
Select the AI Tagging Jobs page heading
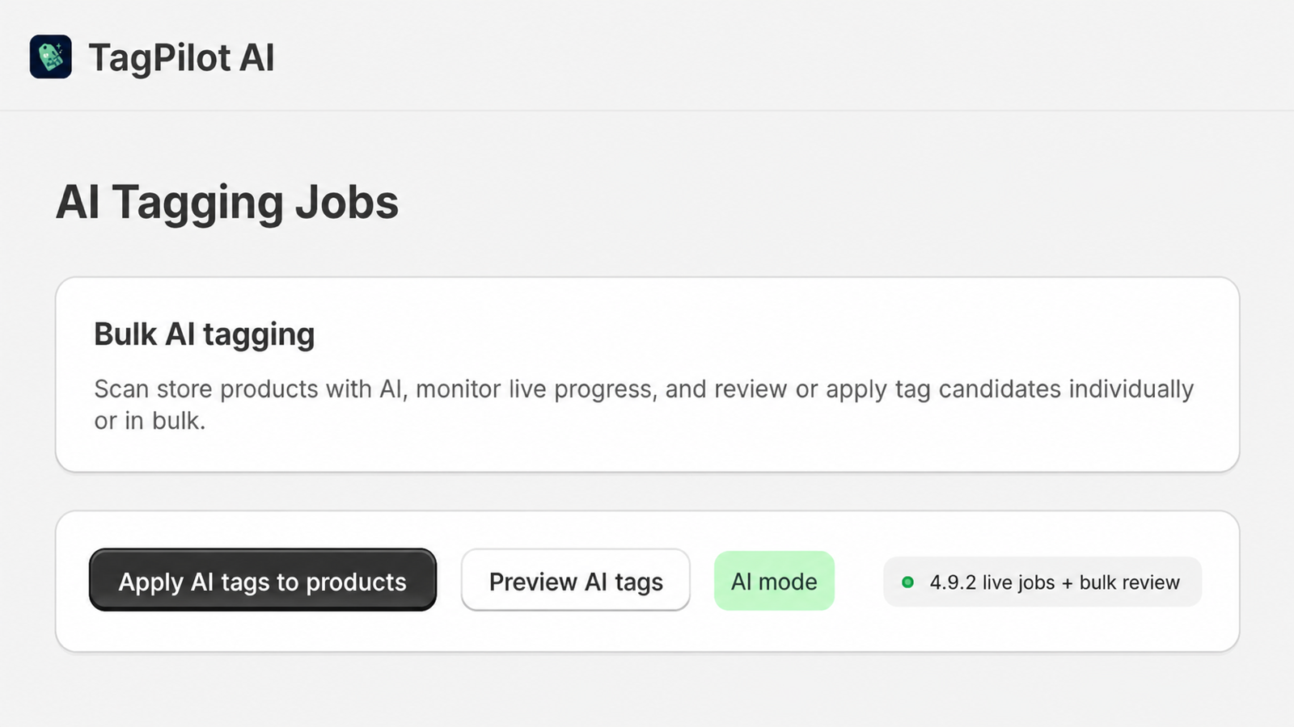[x=227, y=202]
